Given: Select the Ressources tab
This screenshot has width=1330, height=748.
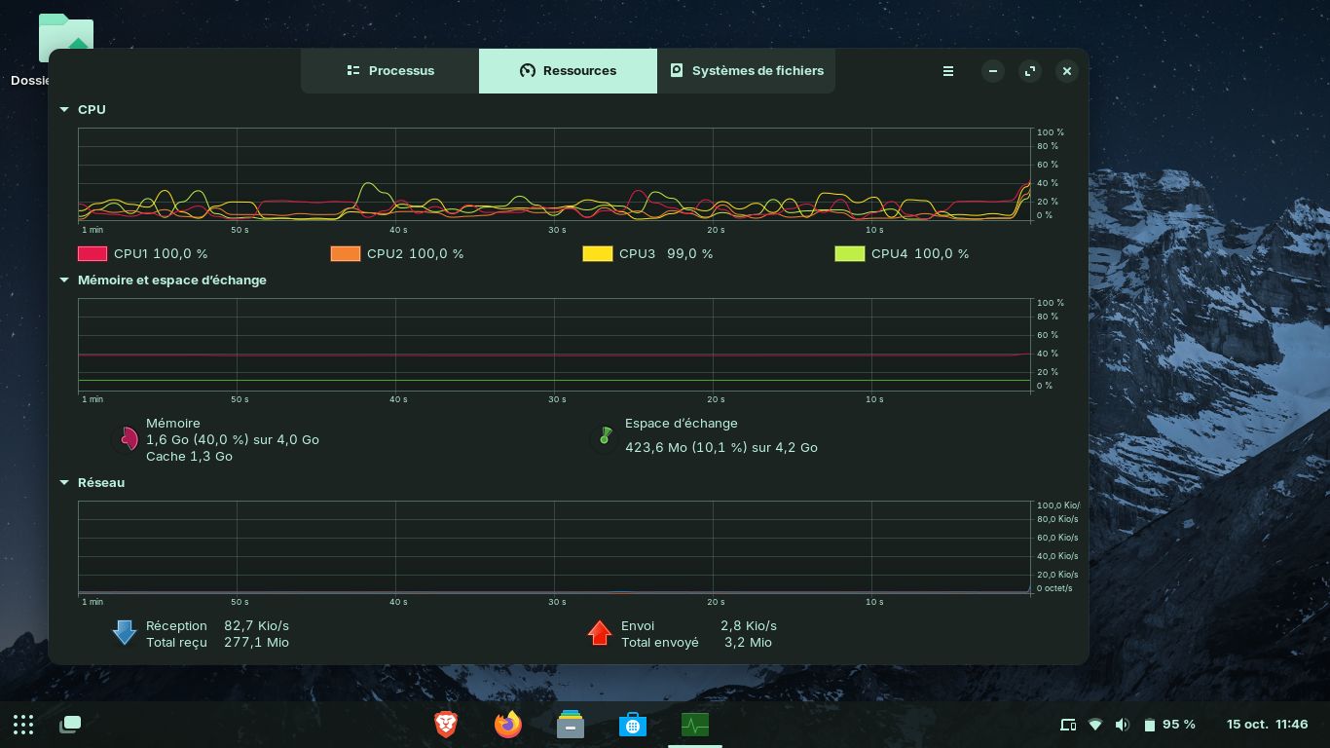Looking at the screenshot, I should [568, 71].
